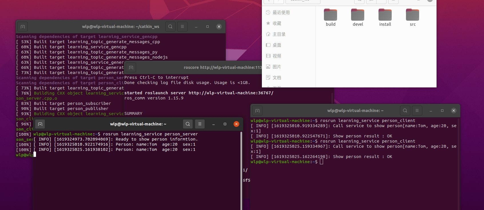Screen dimensions: 484x210
Task: Open 主目录 (Home) from the sidebar
Action: (279, 34)
